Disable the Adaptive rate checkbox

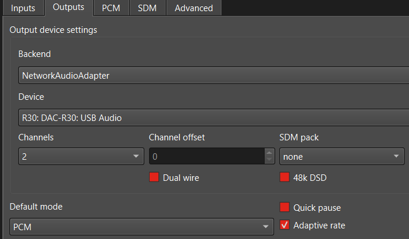285,225
